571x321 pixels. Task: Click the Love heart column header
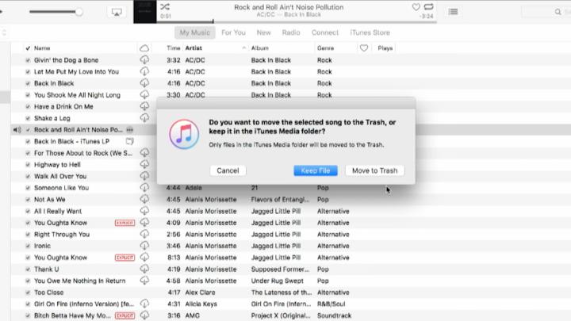[x=363, y=48]
